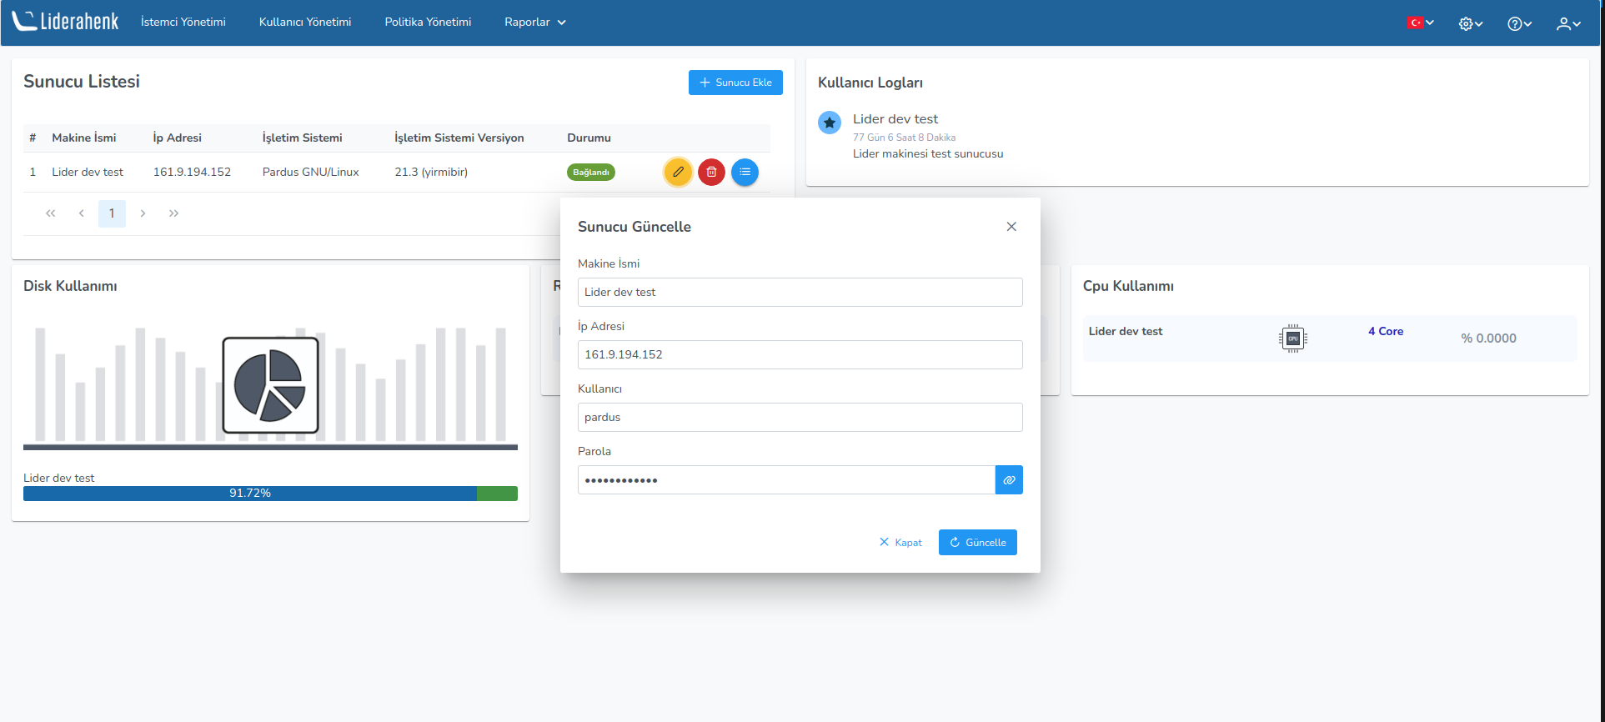
Task: Open the help question mark dropdown
Action: [1519, 23]
